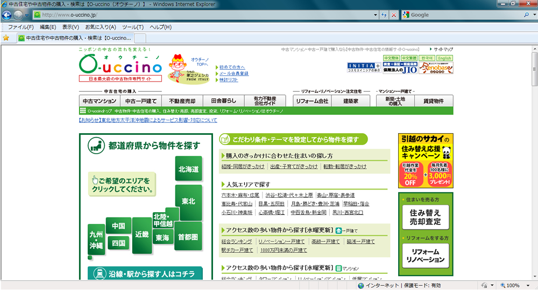Image resolution: width=538 pixels, height=290 pixels.
Task: Open the メール会員登録 link
Action: click(x=233, y=73)
